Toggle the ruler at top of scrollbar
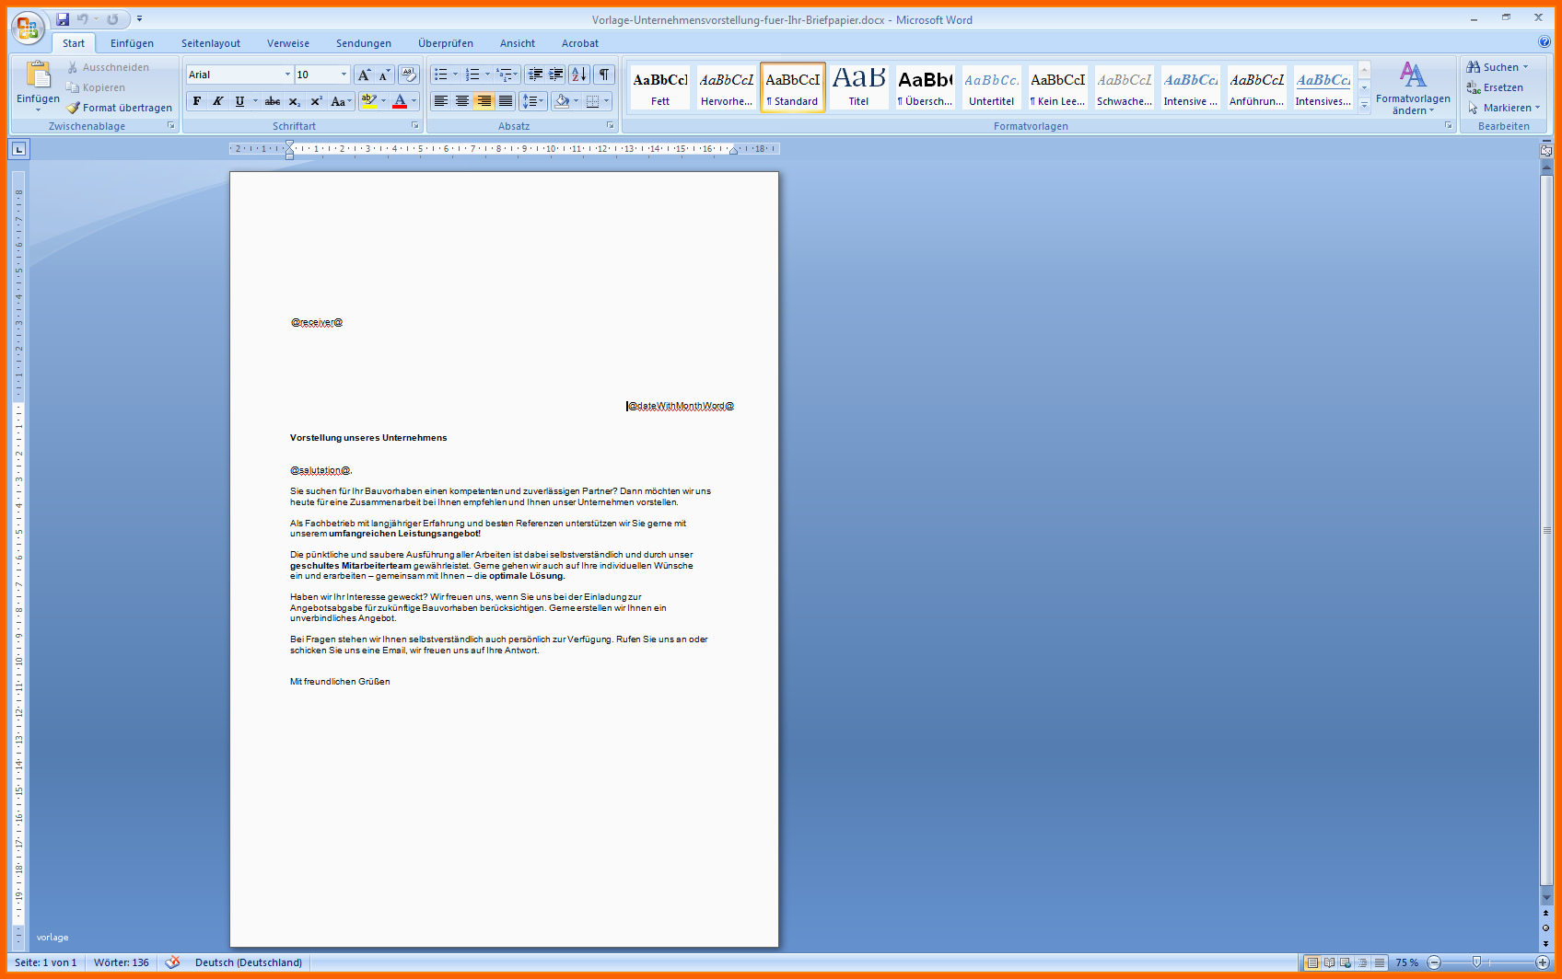Viewport: 1562px width, 979px height. pos(1546,150)
